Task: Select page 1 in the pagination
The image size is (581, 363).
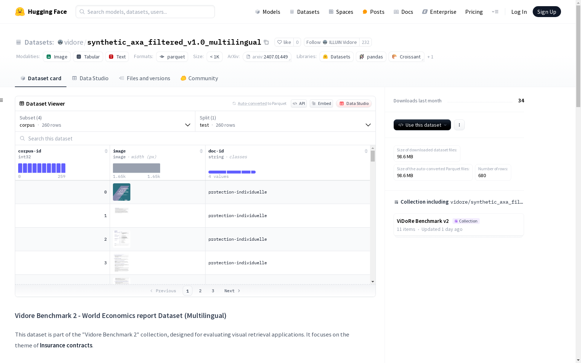Action: (187, 291)
